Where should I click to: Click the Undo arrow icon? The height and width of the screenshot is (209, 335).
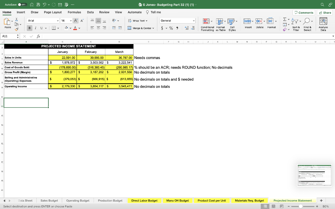[44, 5]
